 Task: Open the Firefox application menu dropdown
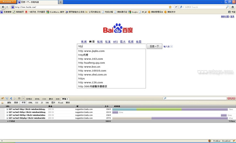click(8, 2)
